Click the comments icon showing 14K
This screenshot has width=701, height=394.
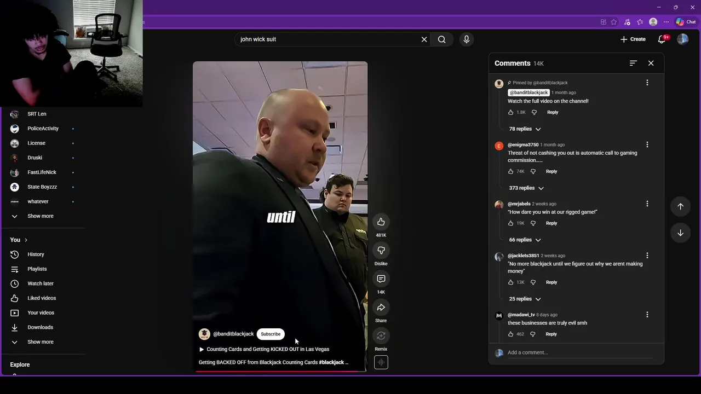coord(381,279)
